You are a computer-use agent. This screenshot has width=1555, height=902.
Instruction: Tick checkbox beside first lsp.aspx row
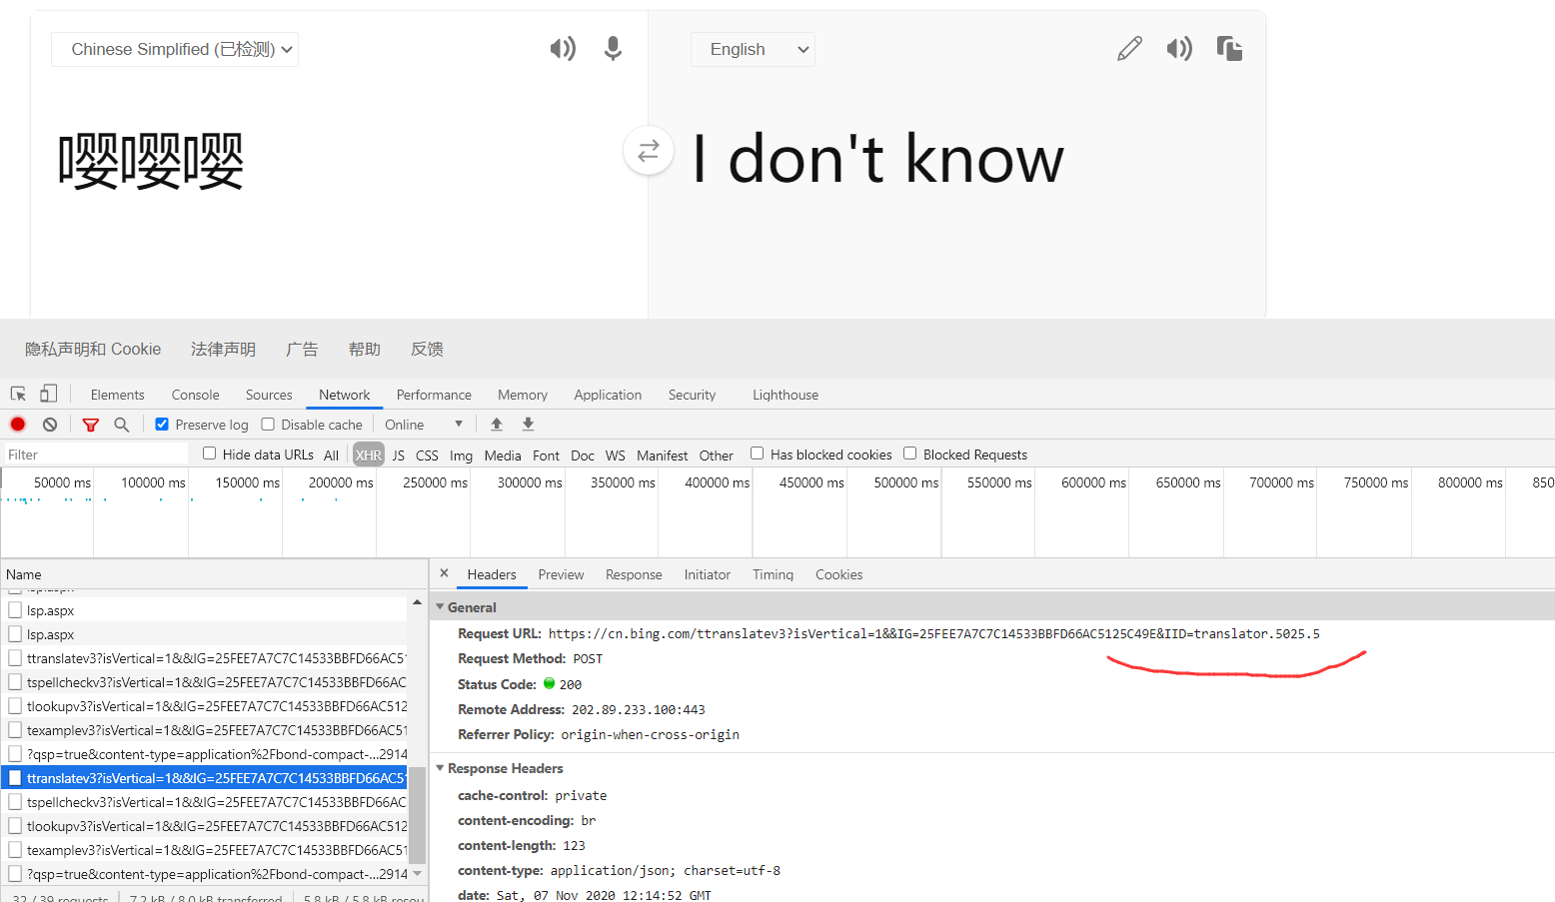pos(15,610)
